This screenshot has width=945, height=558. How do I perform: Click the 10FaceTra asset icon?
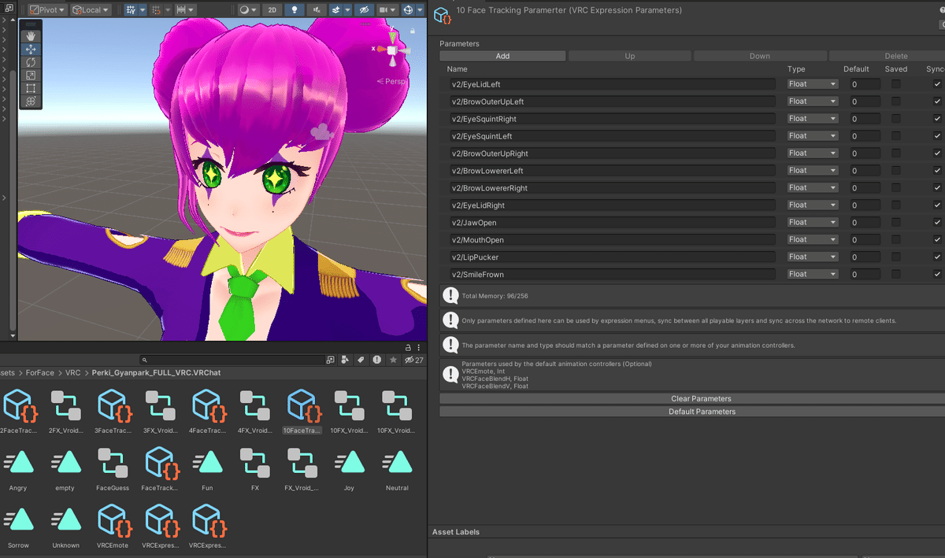point(302,405)
